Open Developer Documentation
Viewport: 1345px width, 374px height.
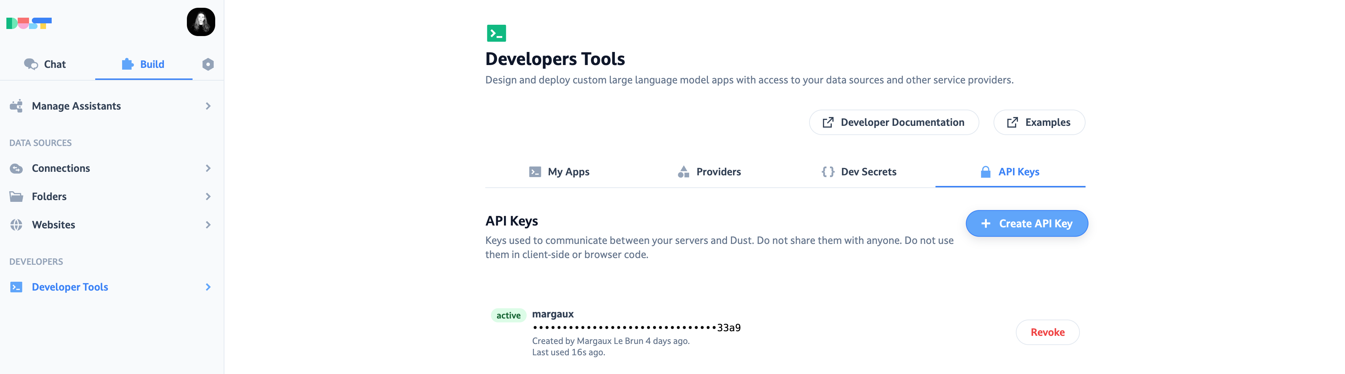click(894, 123)
